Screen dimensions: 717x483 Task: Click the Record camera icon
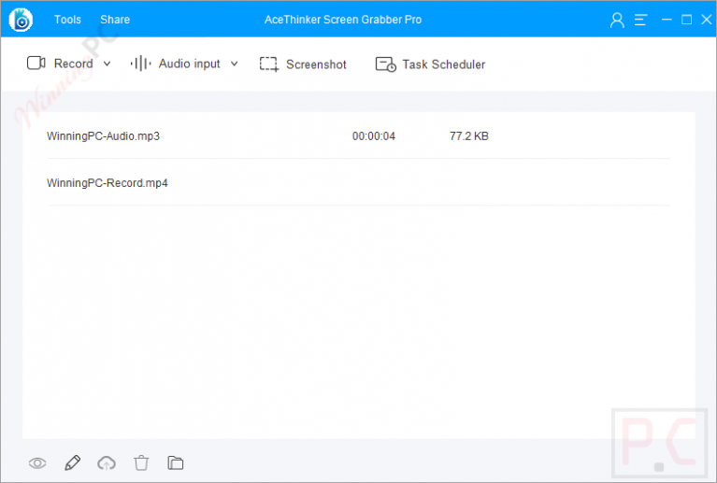coord(36,63)
